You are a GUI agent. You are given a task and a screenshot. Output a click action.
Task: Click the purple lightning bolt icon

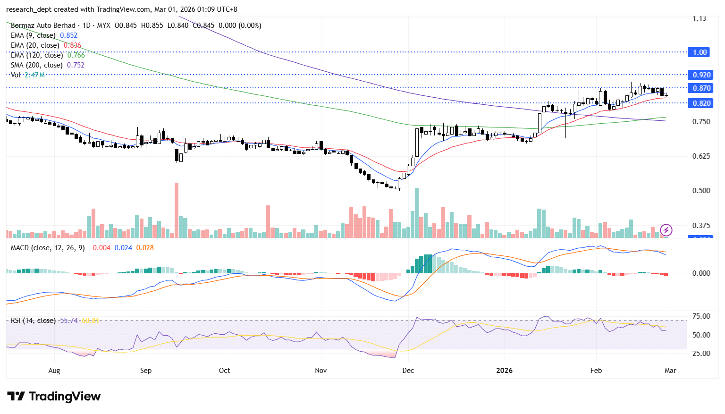(x=666, y=230)
